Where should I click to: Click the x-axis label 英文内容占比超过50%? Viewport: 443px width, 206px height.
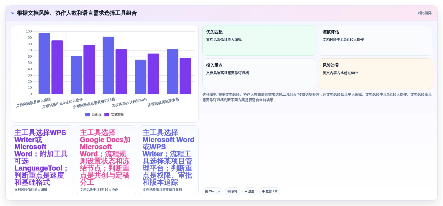point(130,103)
